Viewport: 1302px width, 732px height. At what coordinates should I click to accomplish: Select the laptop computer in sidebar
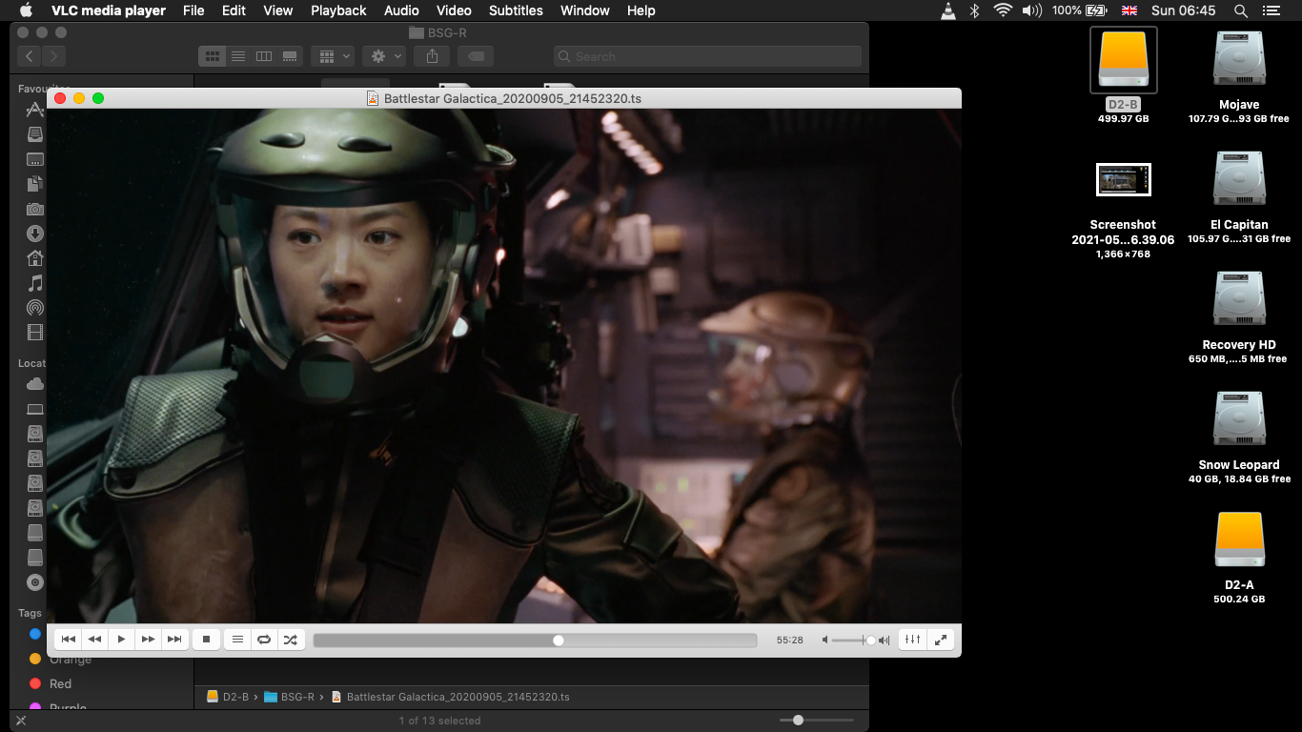tap(35, 409)
